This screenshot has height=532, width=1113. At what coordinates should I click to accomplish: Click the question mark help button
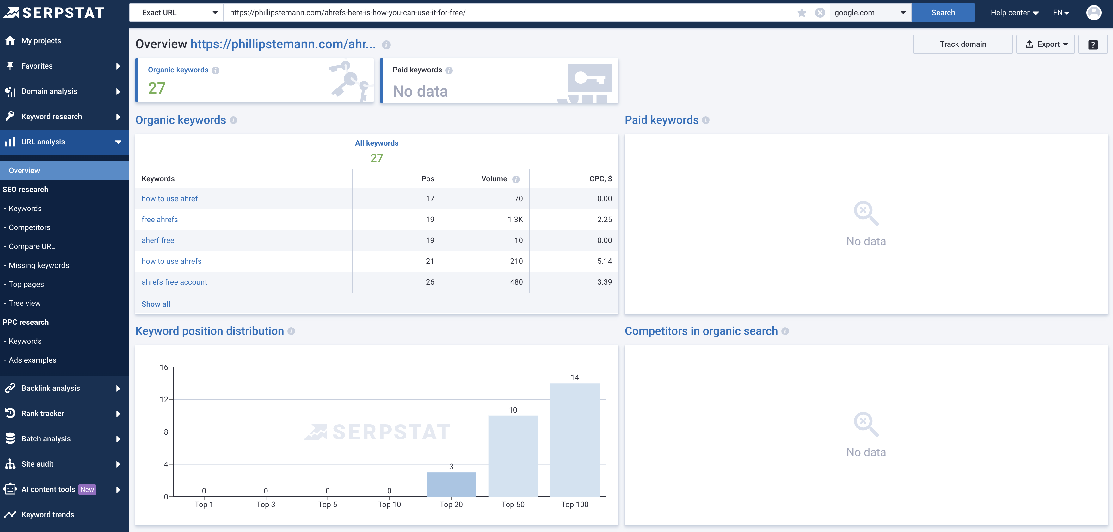pyautogui.click(x=1093, y=45)
